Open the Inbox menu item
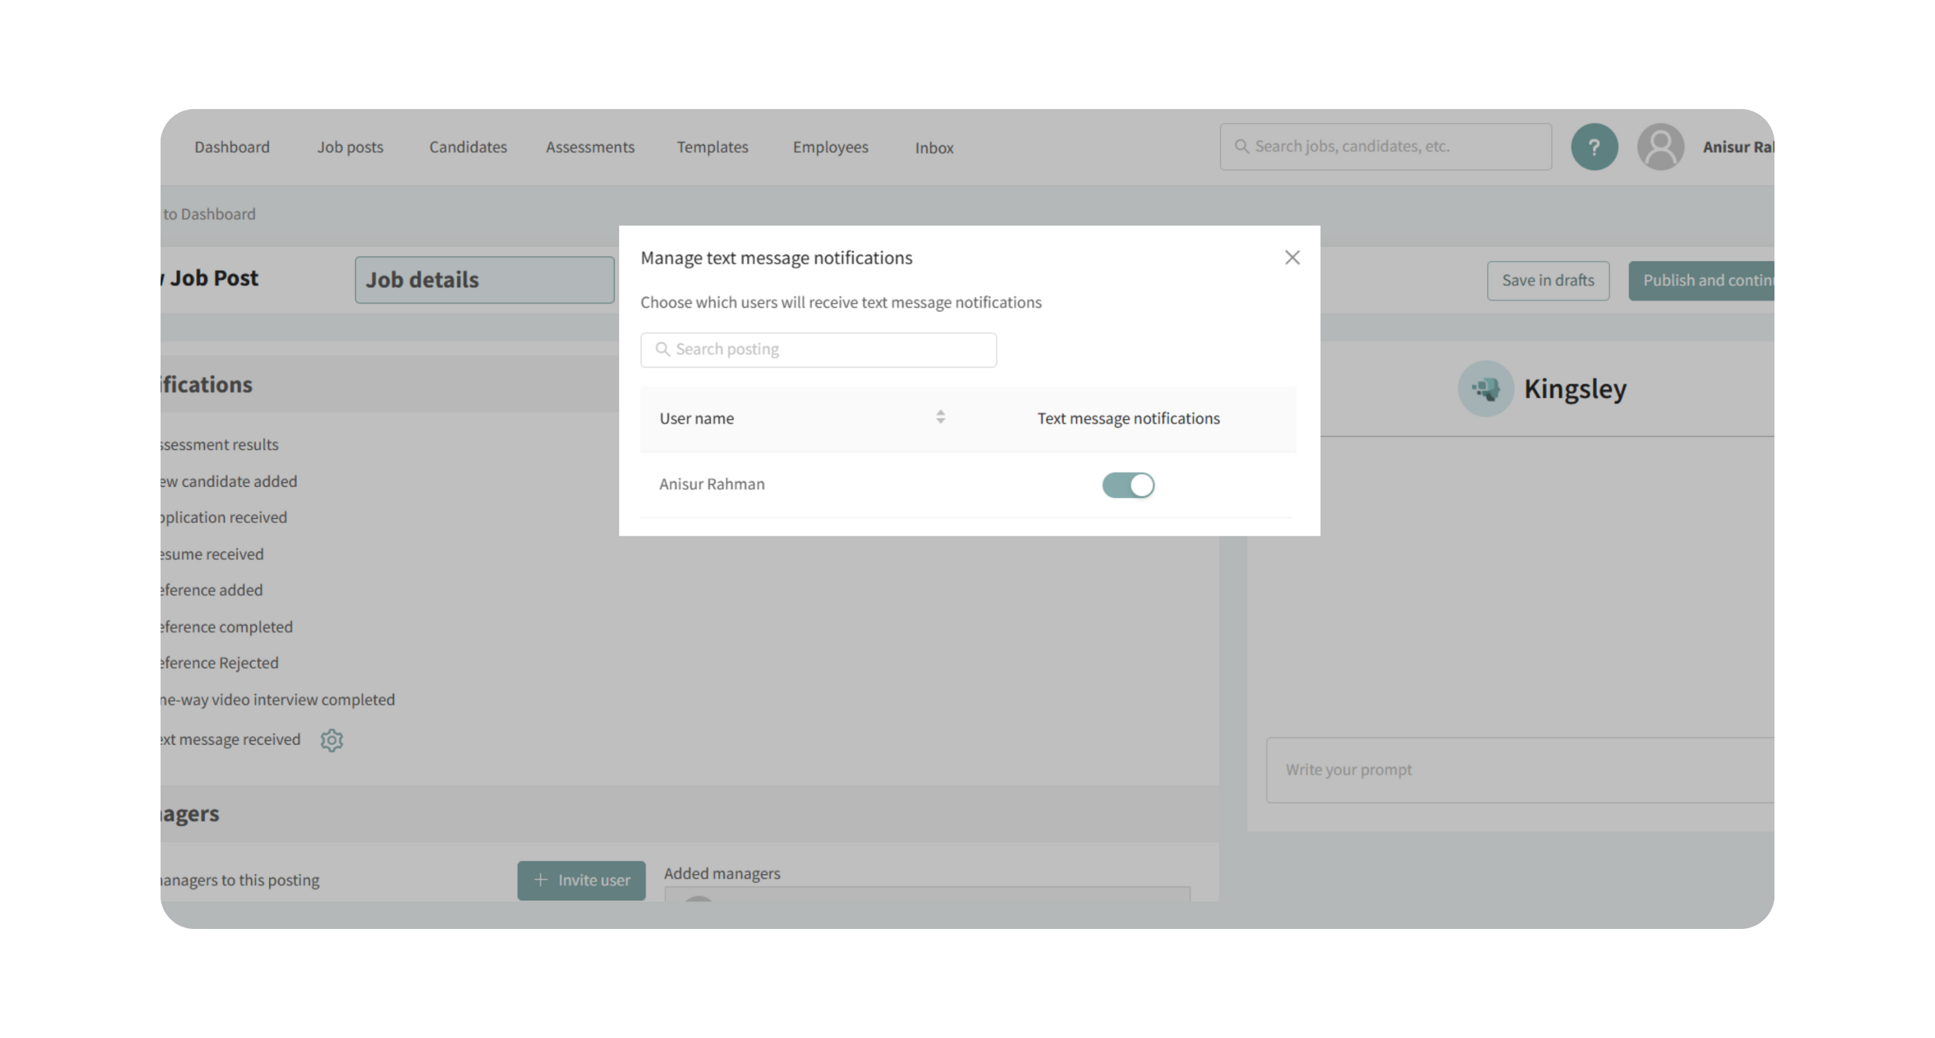The height and width of the screenshot is (1038, 1935). (x=934, y=148)
